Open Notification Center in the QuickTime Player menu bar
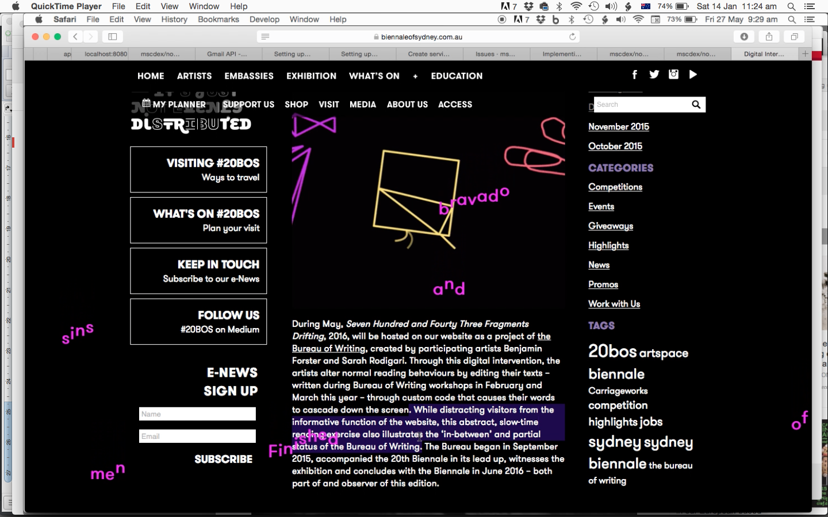Screen dimensions: 828x517 click(x=810, y=6)
